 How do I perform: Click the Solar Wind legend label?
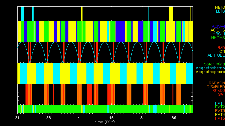tap(214, 64)
